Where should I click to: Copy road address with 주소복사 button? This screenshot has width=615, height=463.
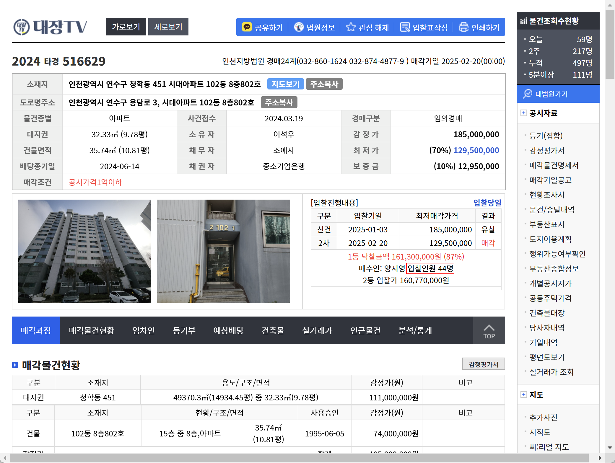point(279,102)
